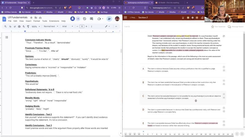Select the underline tool in test toolbar
Viewport: 245px width, 137px height.
coord(183,18)
